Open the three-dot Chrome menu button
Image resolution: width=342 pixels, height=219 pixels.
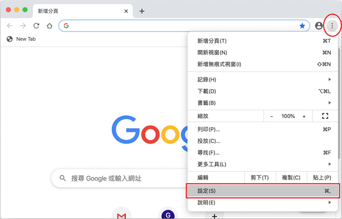click(x=332, y=26)
